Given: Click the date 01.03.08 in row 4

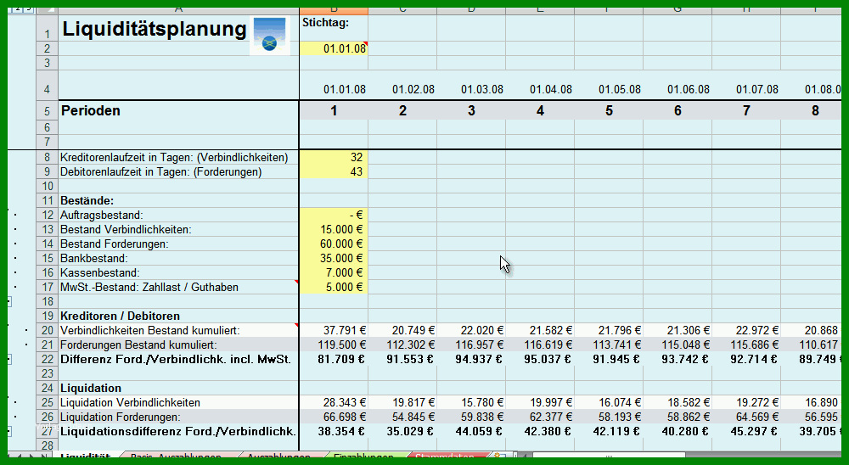Looking at the screenshot, I should coord(482,89).
